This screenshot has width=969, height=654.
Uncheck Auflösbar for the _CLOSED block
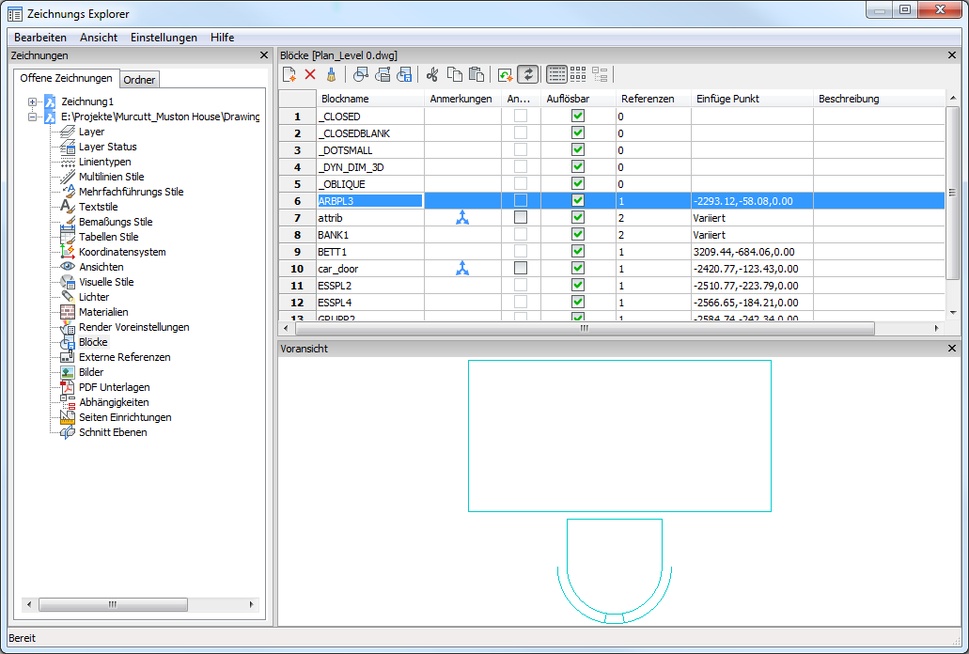coord(578,117)
